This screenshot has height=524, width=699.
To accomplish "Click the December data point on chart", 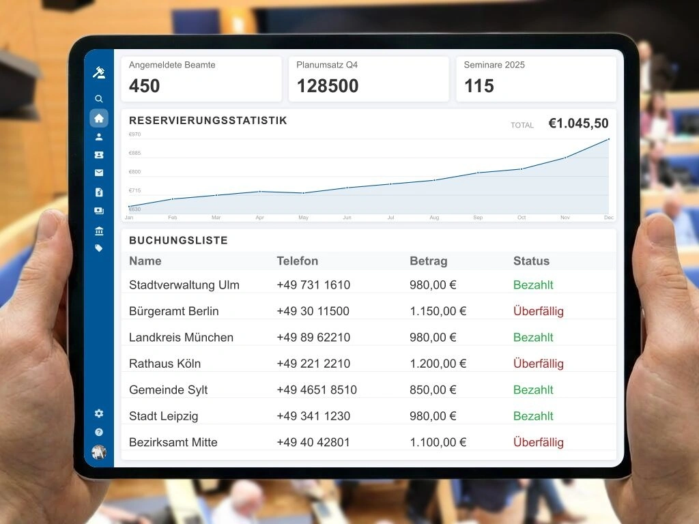I will point(608,139).
